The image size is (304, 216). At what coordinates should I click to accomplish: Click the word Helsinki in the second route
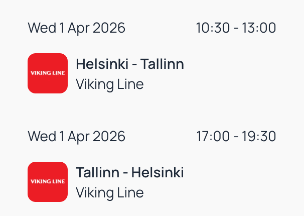click(158, 173)
